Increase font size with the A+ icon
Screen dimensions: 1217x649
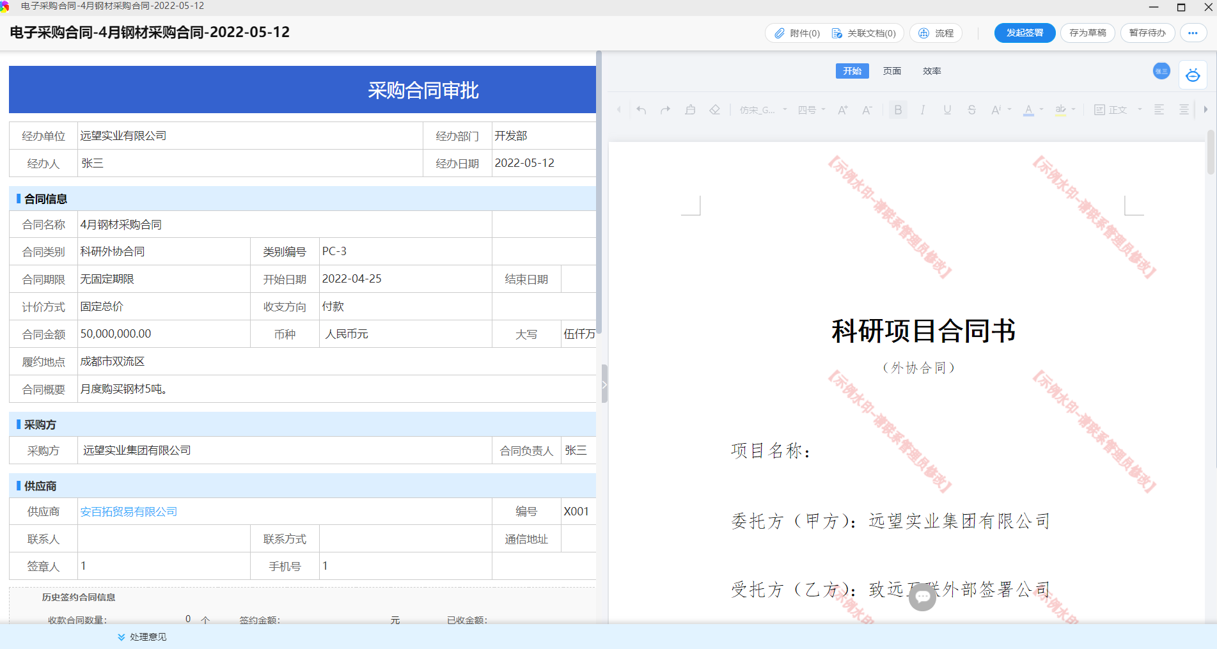pos(843,110)
